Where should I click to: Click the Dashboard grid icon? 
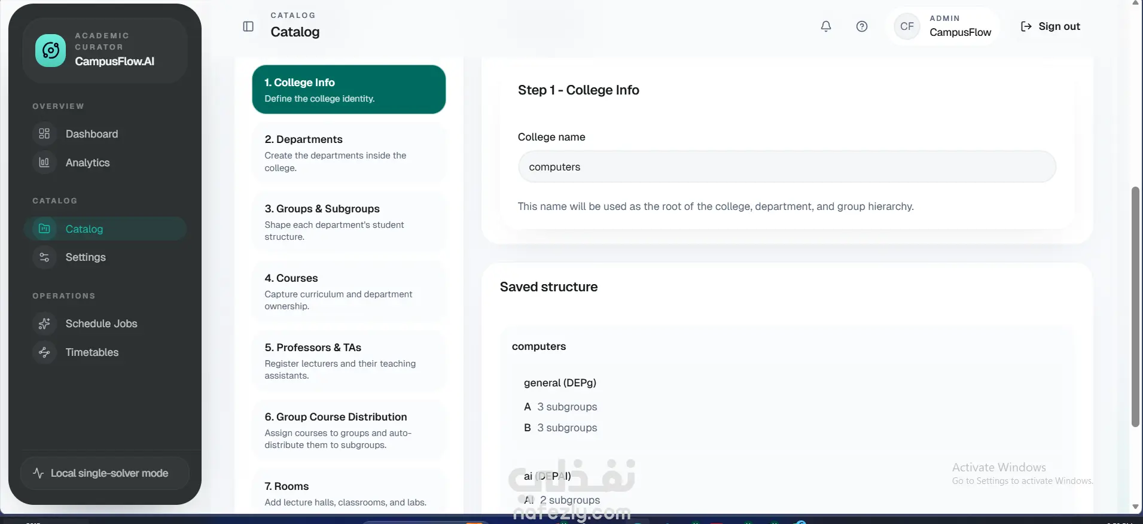click(44, 133)
